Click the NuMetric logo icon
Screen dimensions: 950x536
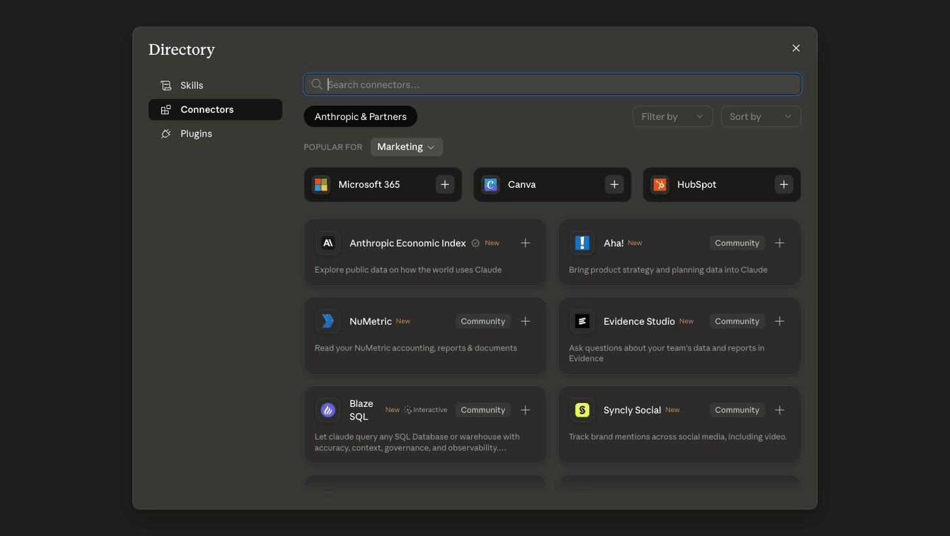328,321
